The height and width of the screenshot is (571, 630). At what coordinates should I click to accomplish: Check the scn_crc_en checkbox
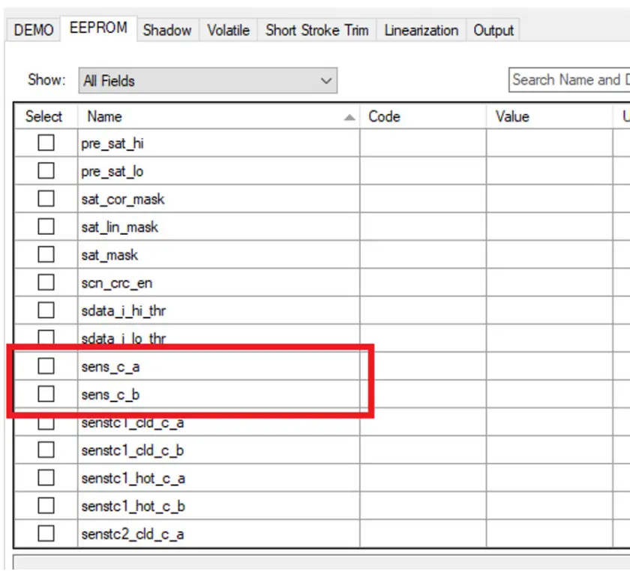pyautogui.click(x=46, y=283)
